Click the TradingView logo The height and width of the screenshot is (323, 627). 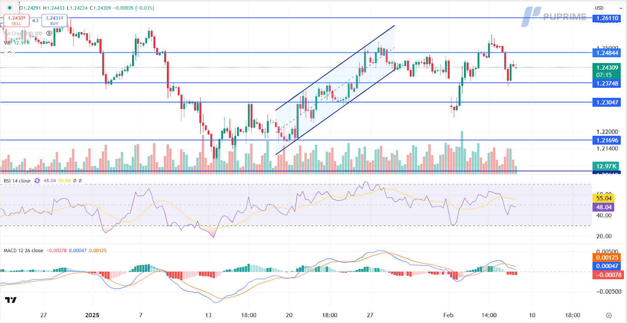pos(11,300)
